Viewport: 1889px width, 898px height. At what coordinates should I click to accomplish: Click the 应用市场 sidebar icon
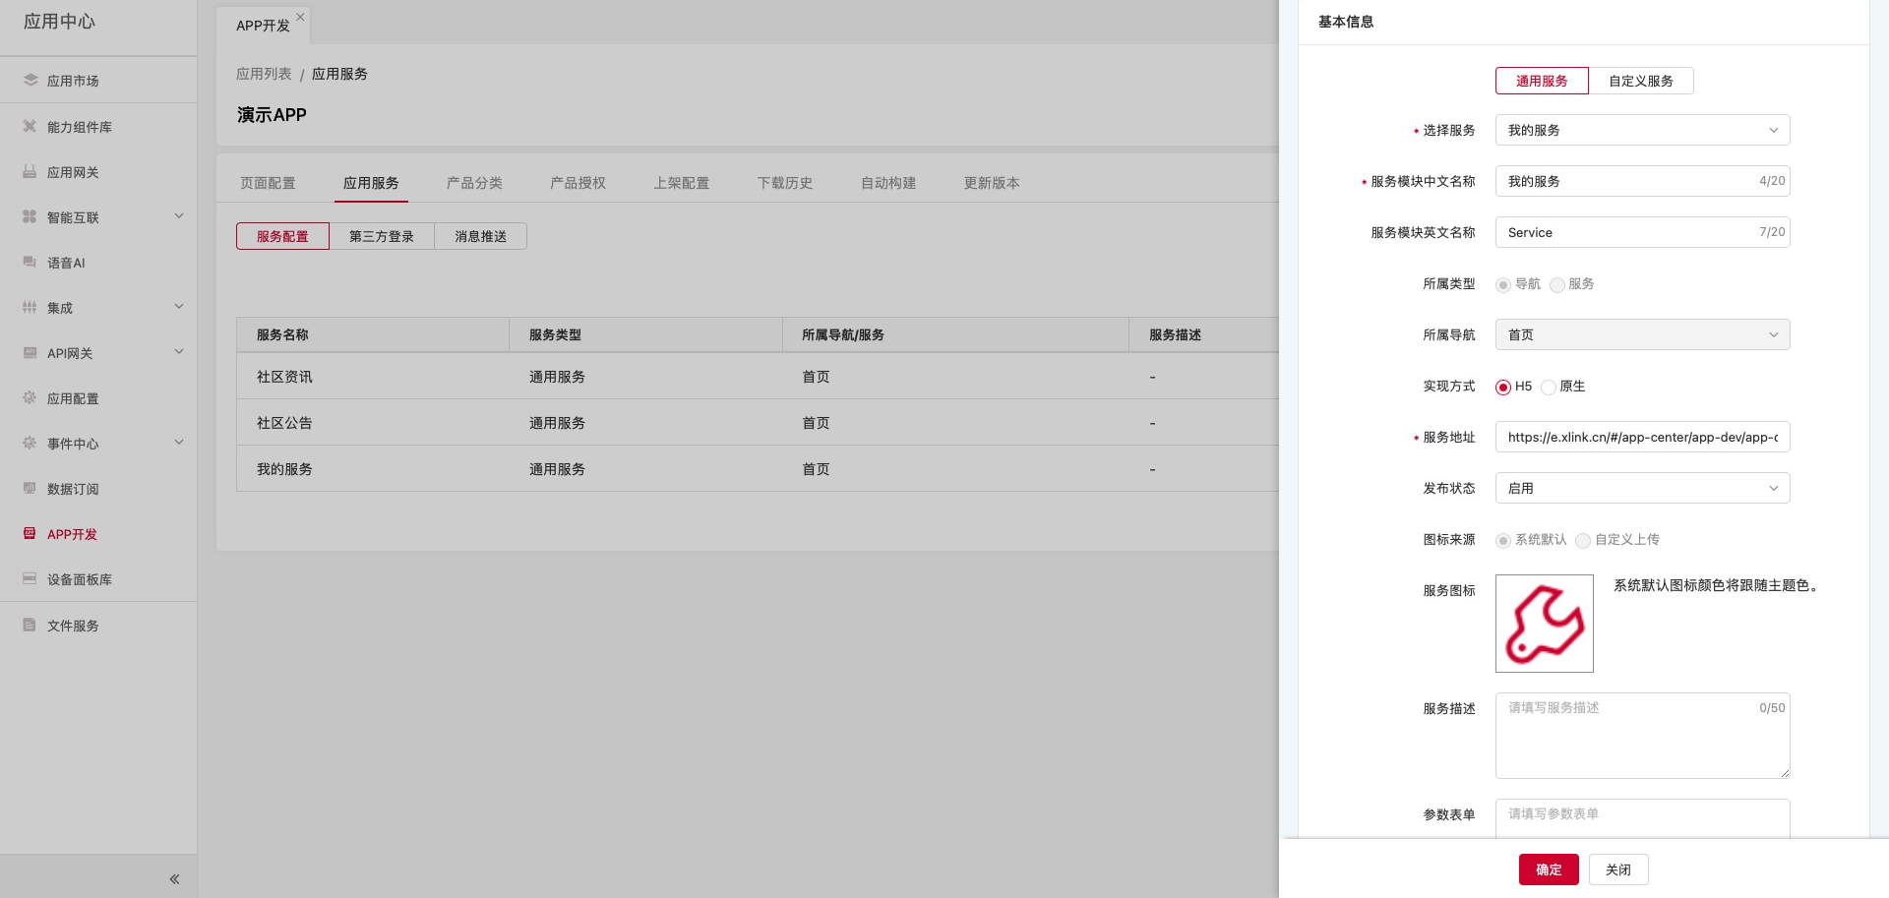[x=30, y=81]
